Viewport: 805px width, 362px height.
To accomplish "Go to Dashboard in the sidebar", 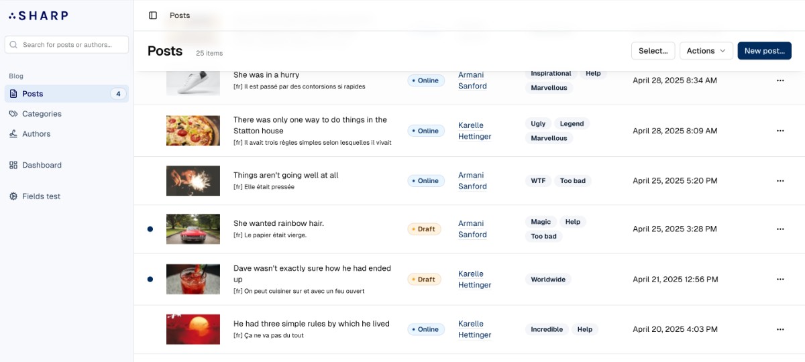I will (x=42, y=165).
